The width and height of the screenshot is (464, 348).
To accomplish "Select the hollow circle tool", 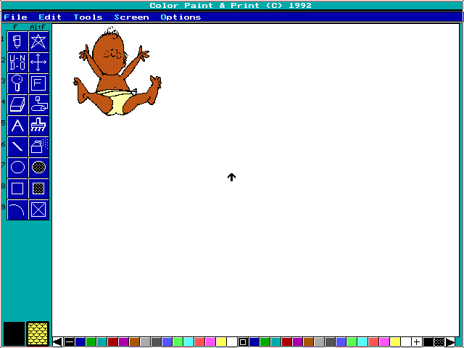I will 17,167.
